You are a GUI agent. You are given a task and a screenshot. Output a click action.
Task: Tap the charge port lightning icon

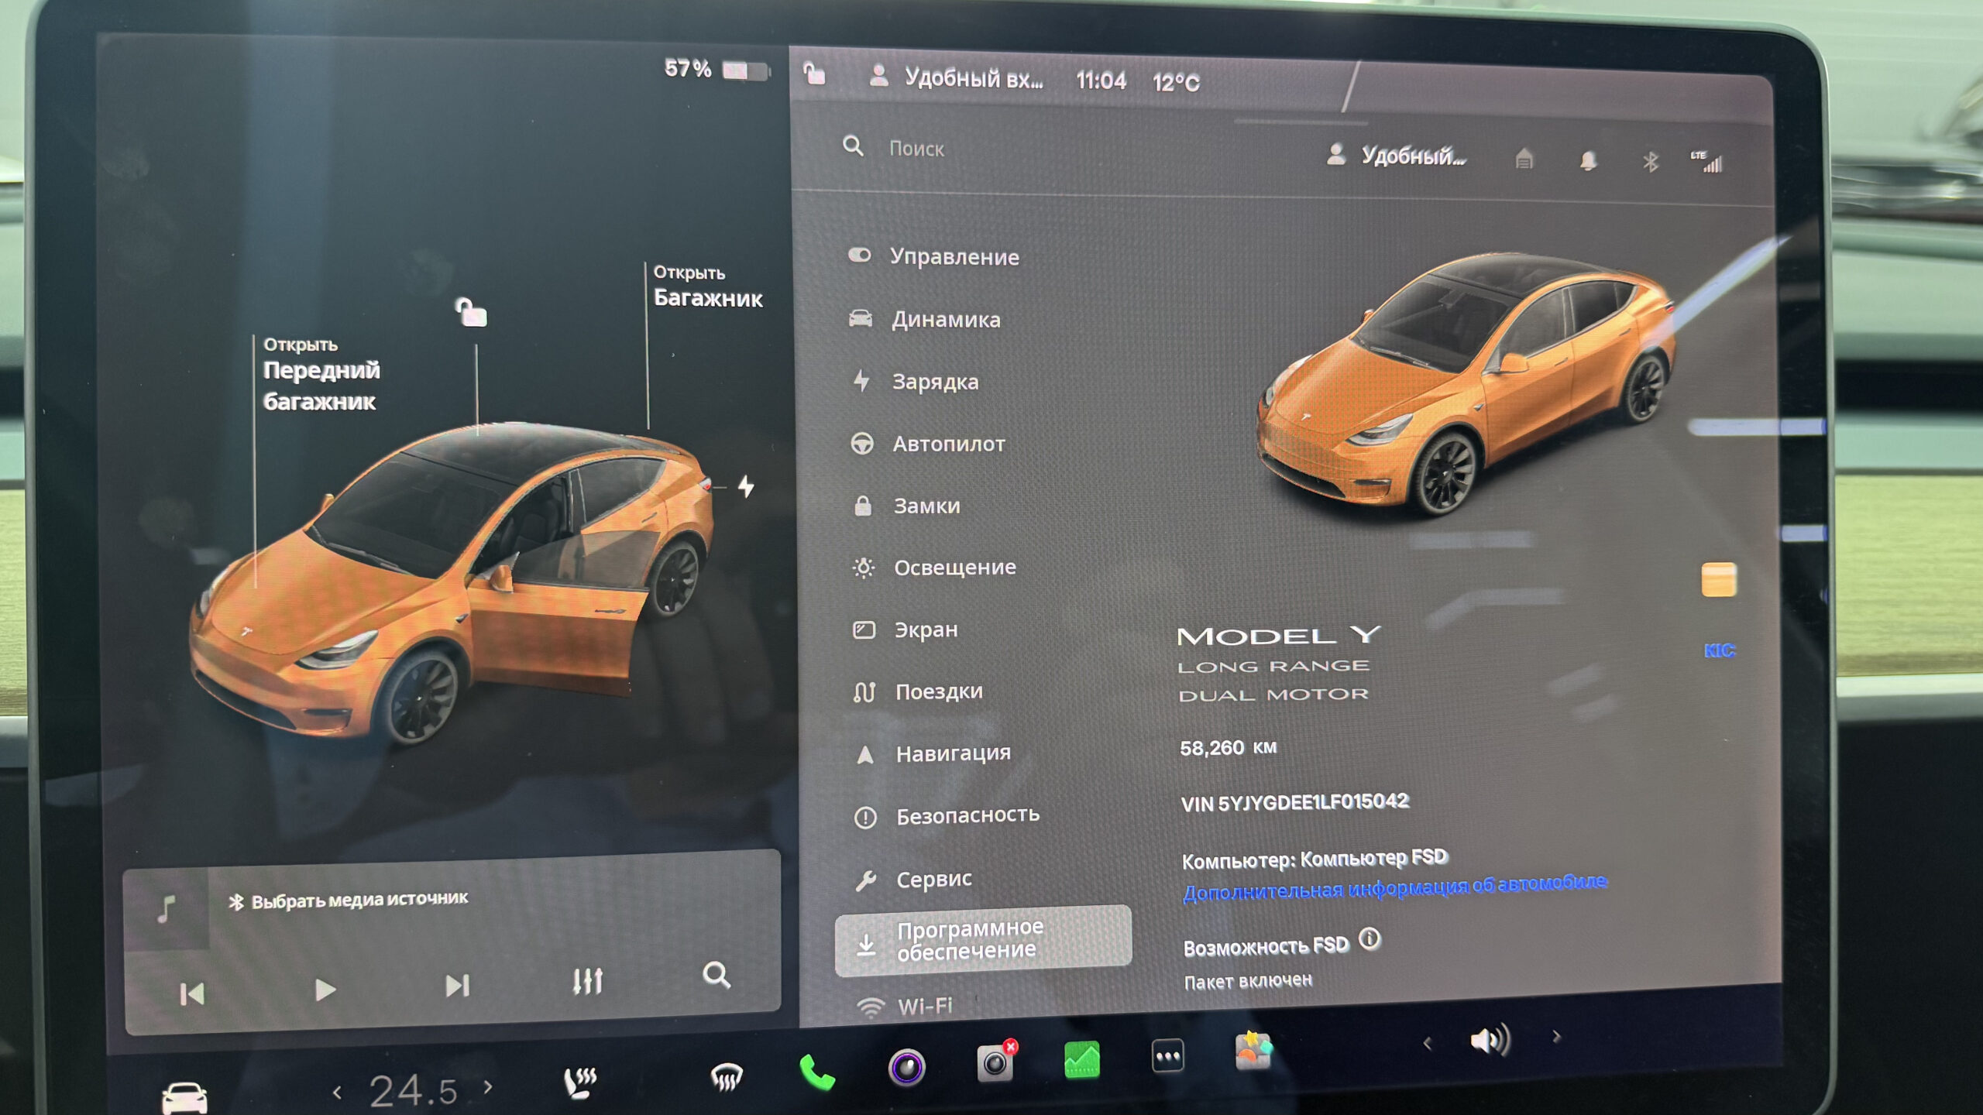pyautogui.click(x=746, y=486)
